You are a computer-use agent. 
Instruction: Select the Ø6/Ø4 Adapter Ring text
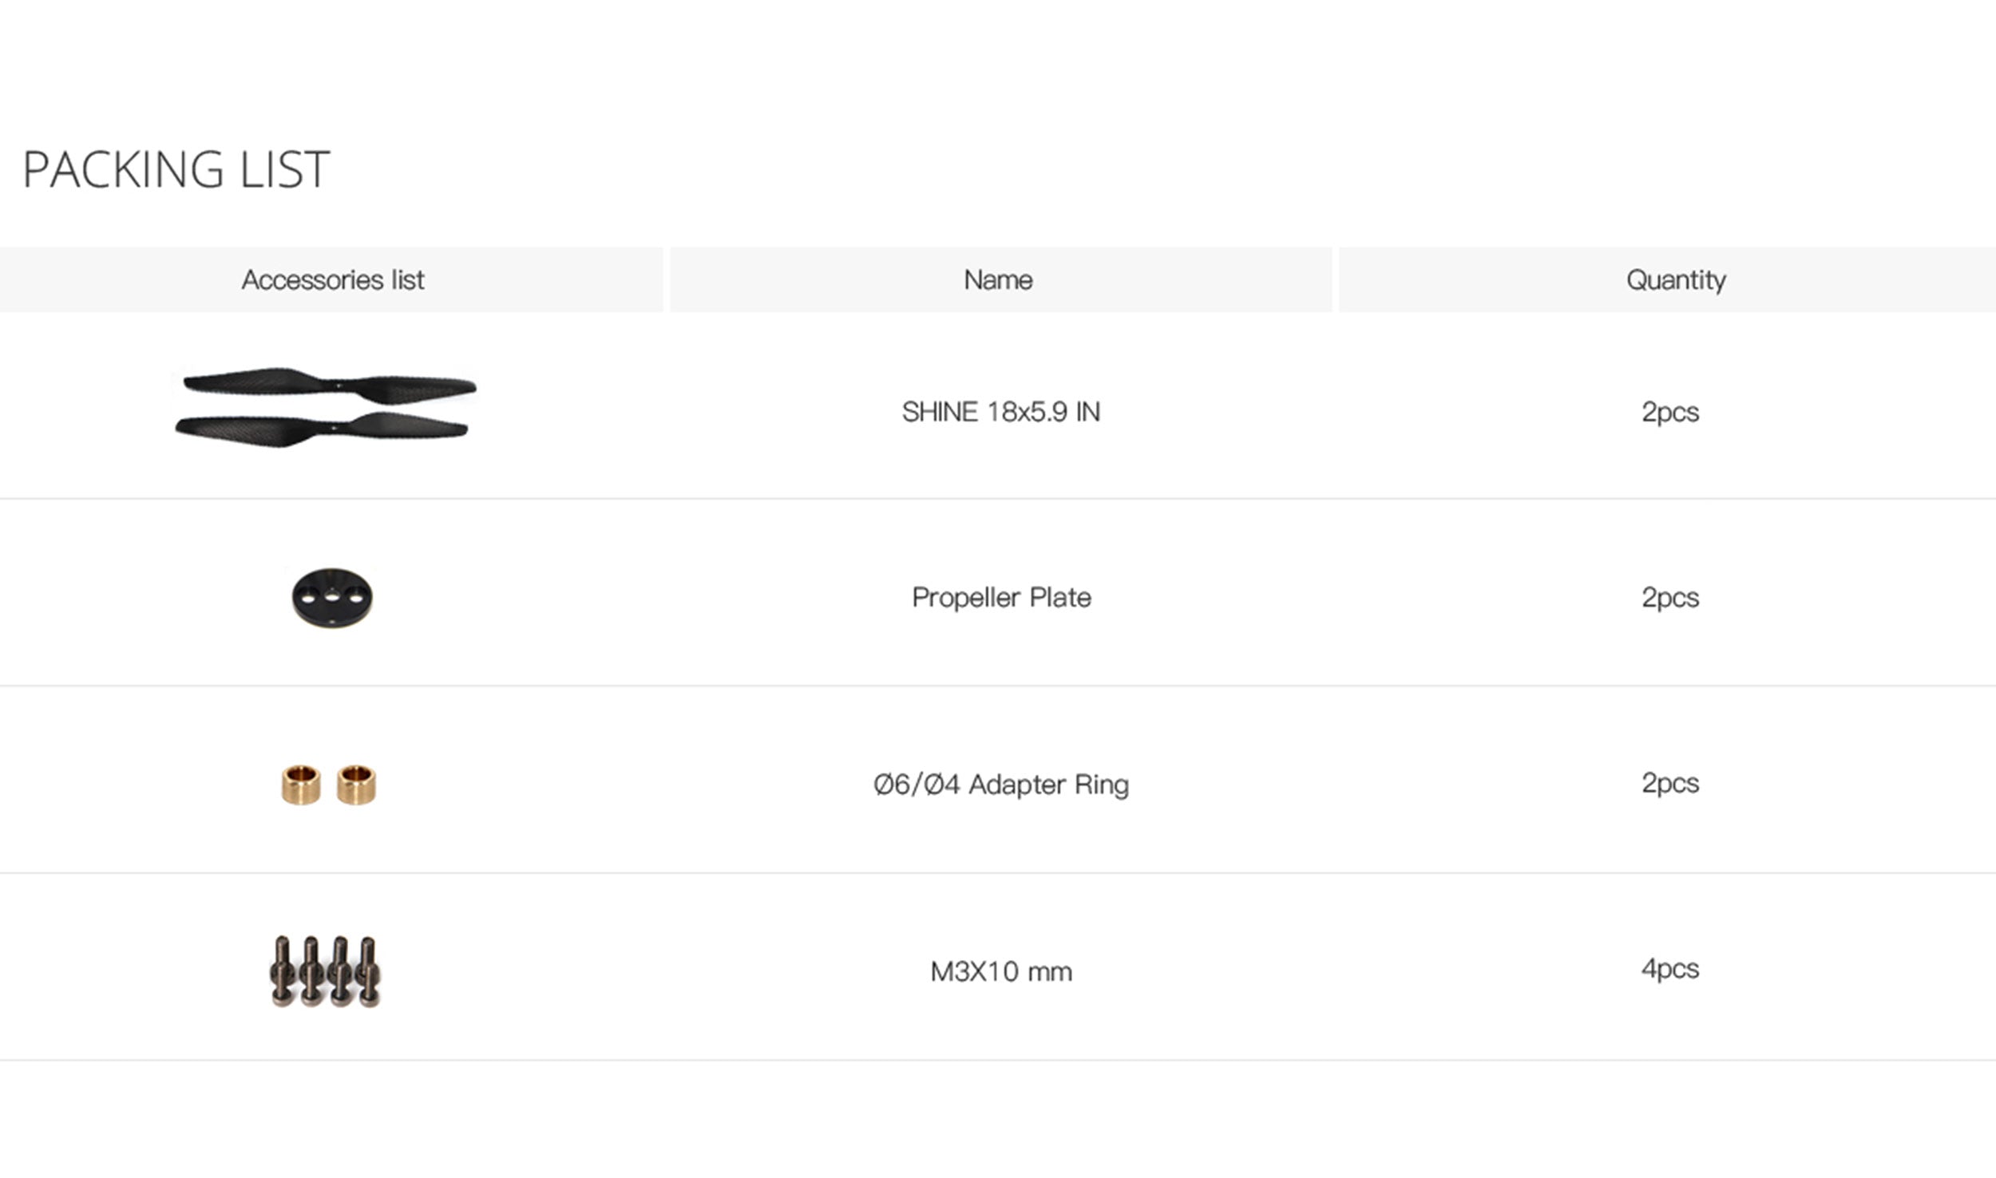1001,785
